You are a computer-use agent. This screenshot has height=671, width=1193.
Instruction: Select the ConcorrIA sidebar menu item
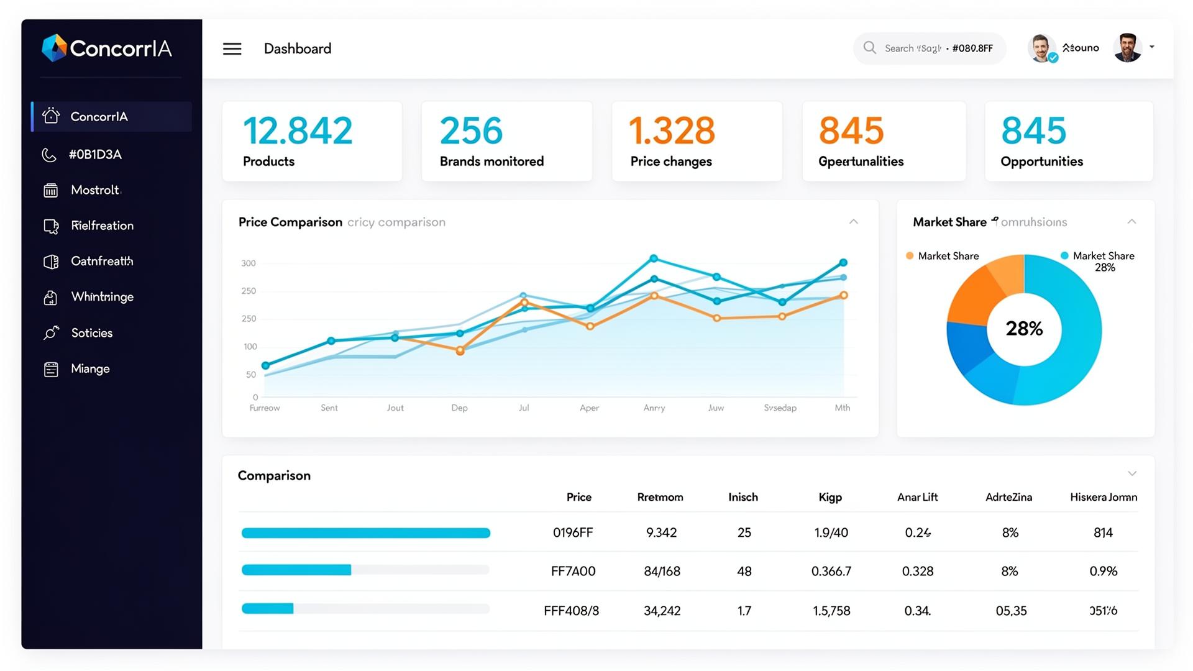pos(112,116)
